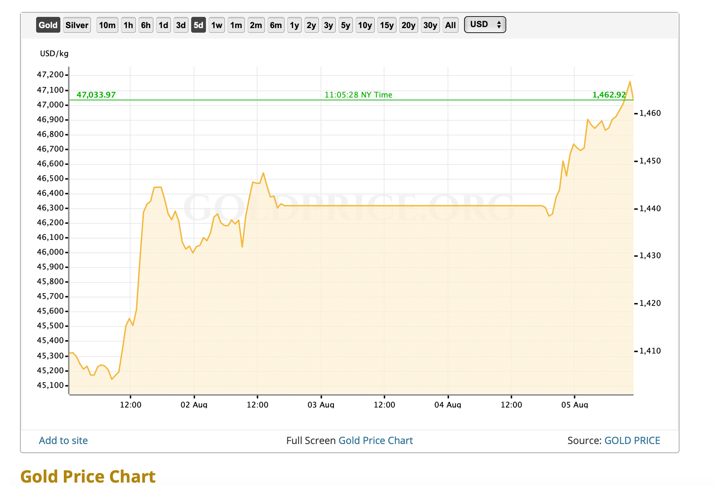
Task: Choose the 6h time range
Action: coord(146,25)
